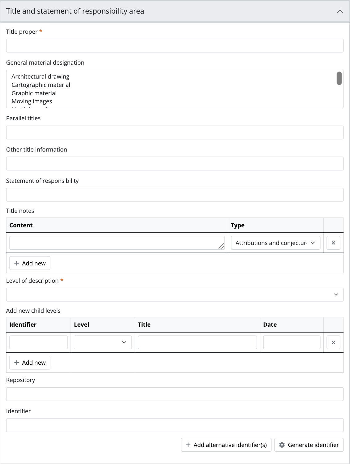Screen dimensions: 350x464
Task: Click the Parallel titles input
Action: coord(175,132)
